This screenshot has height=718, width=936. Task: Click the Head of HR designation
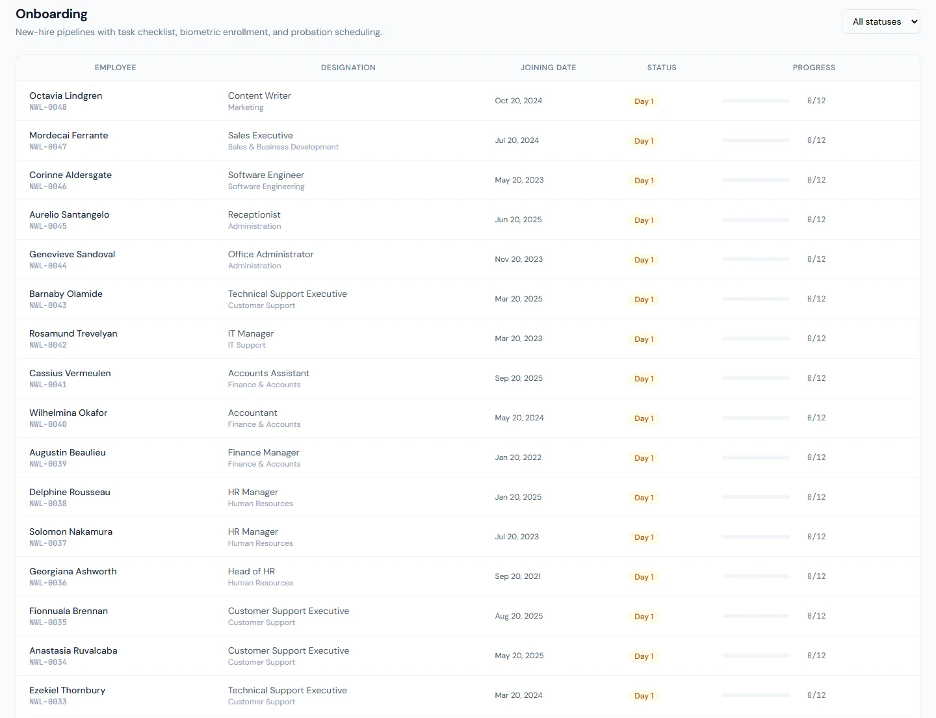pos(252,571)
